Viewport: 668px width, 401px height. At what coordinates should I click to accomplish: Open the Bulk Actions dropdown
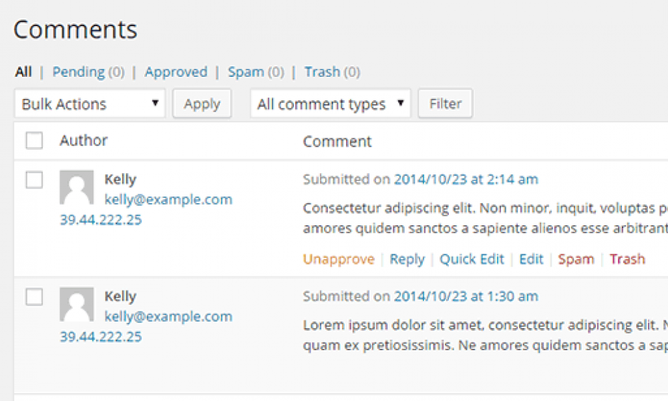click(x=90, y=104)
